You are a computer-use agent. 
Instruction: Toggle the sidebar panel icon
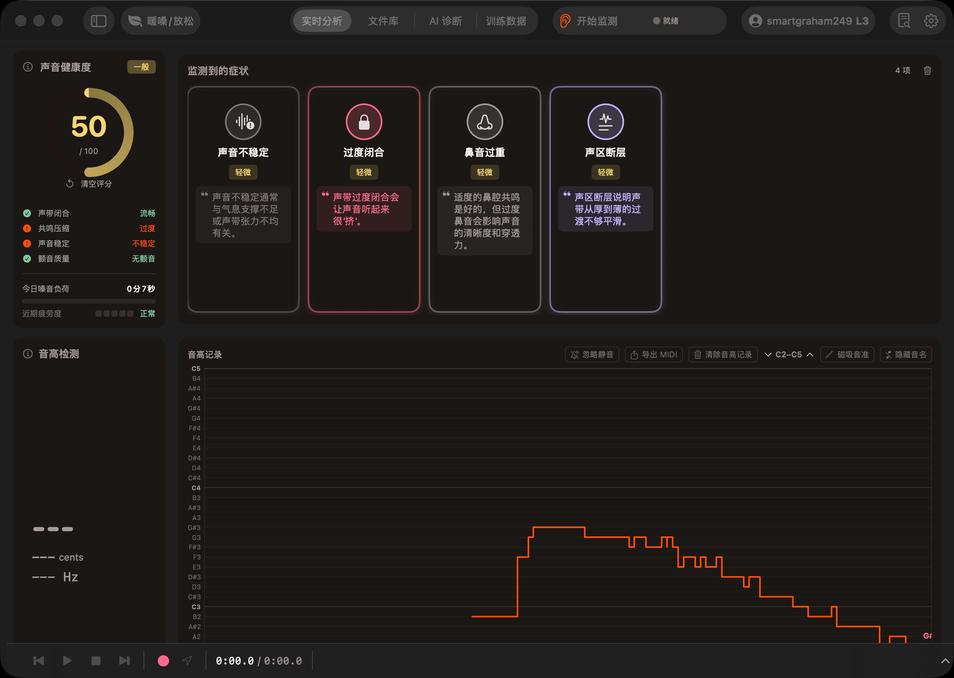(99, 21)
